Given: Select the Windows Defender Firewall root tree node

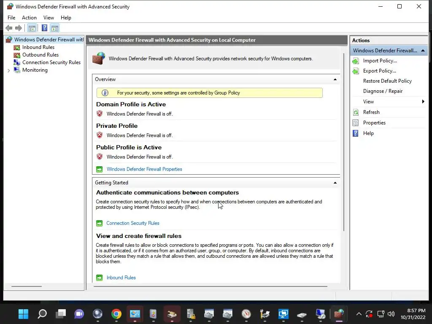Looking at the screenshot, I should 49,39.
